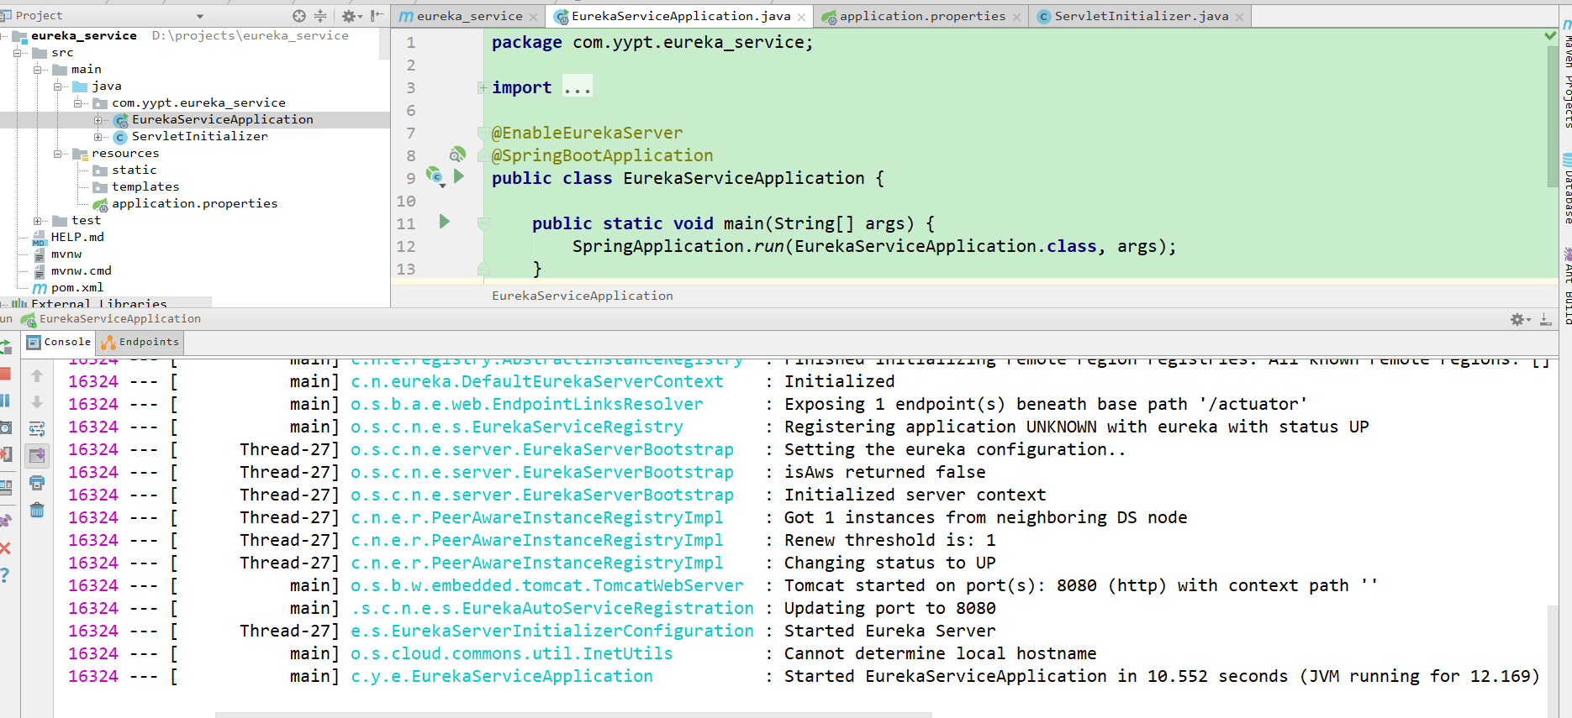This screenshot has height=718, width=1572.
Task: Close the eureka_service tab
Action: tap(533, 17)
